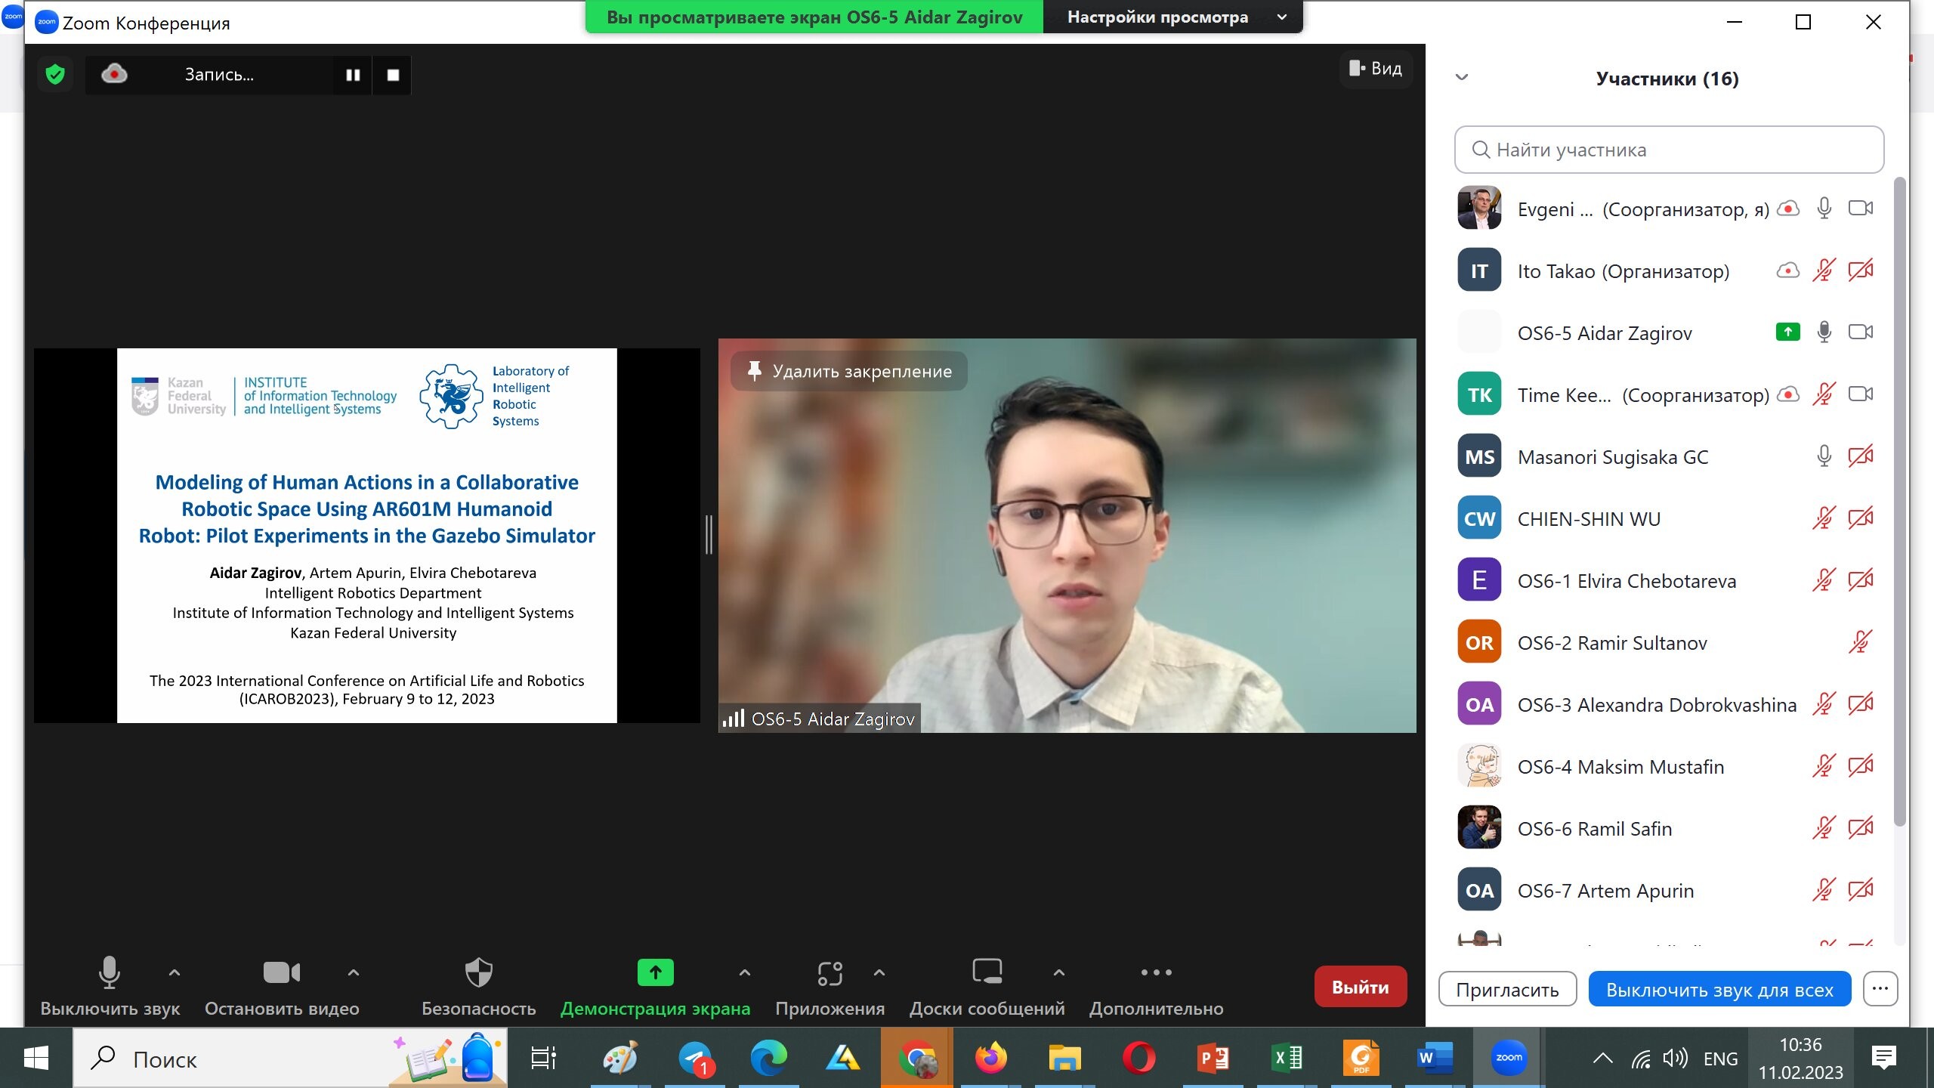Open PowerPoint from the Windows taskbar
Viewport: 1934px width, 1088px height.
1213,1059
